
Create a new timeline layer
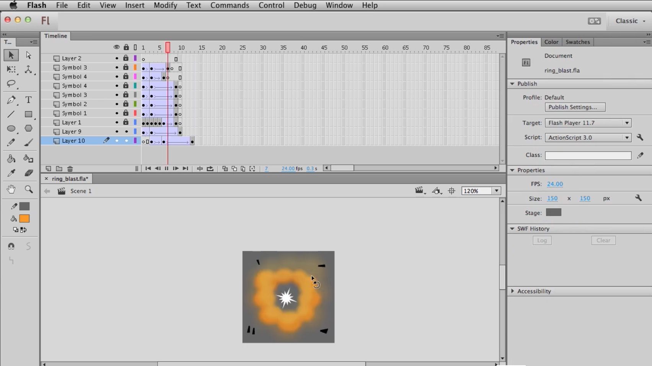pos(48,168)
